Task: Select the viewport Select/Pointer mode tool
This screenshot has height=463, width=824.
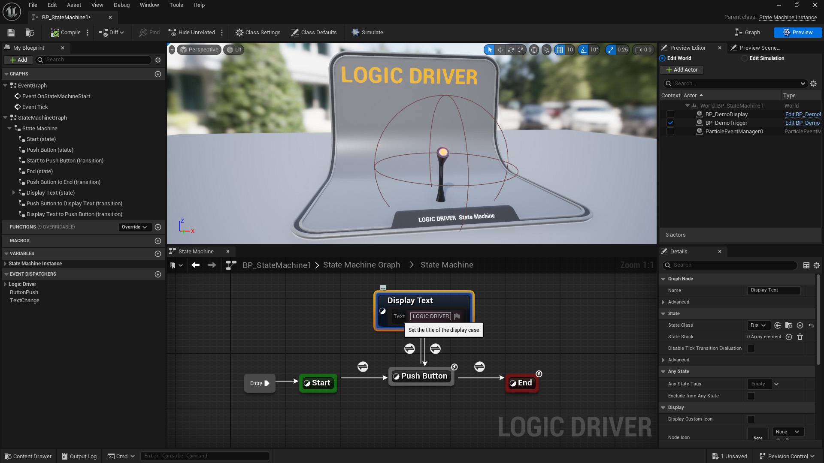Action: pos(490,50)
